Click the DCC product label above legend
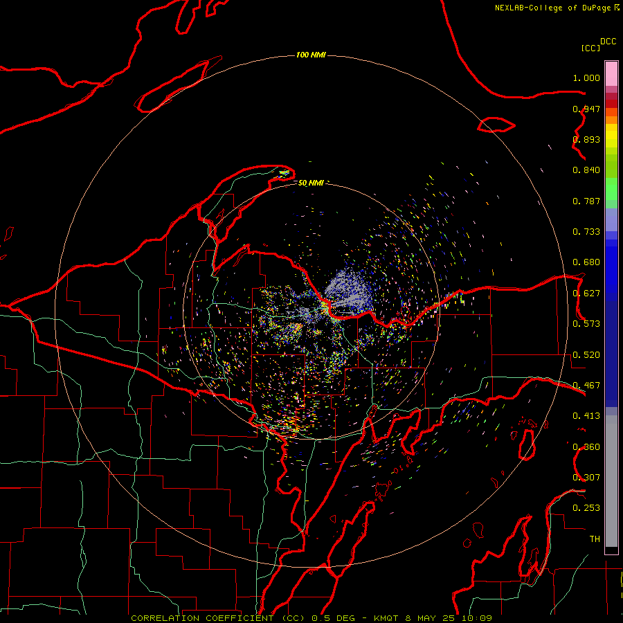This screenshot has width=623, height=623. [608, 42]
